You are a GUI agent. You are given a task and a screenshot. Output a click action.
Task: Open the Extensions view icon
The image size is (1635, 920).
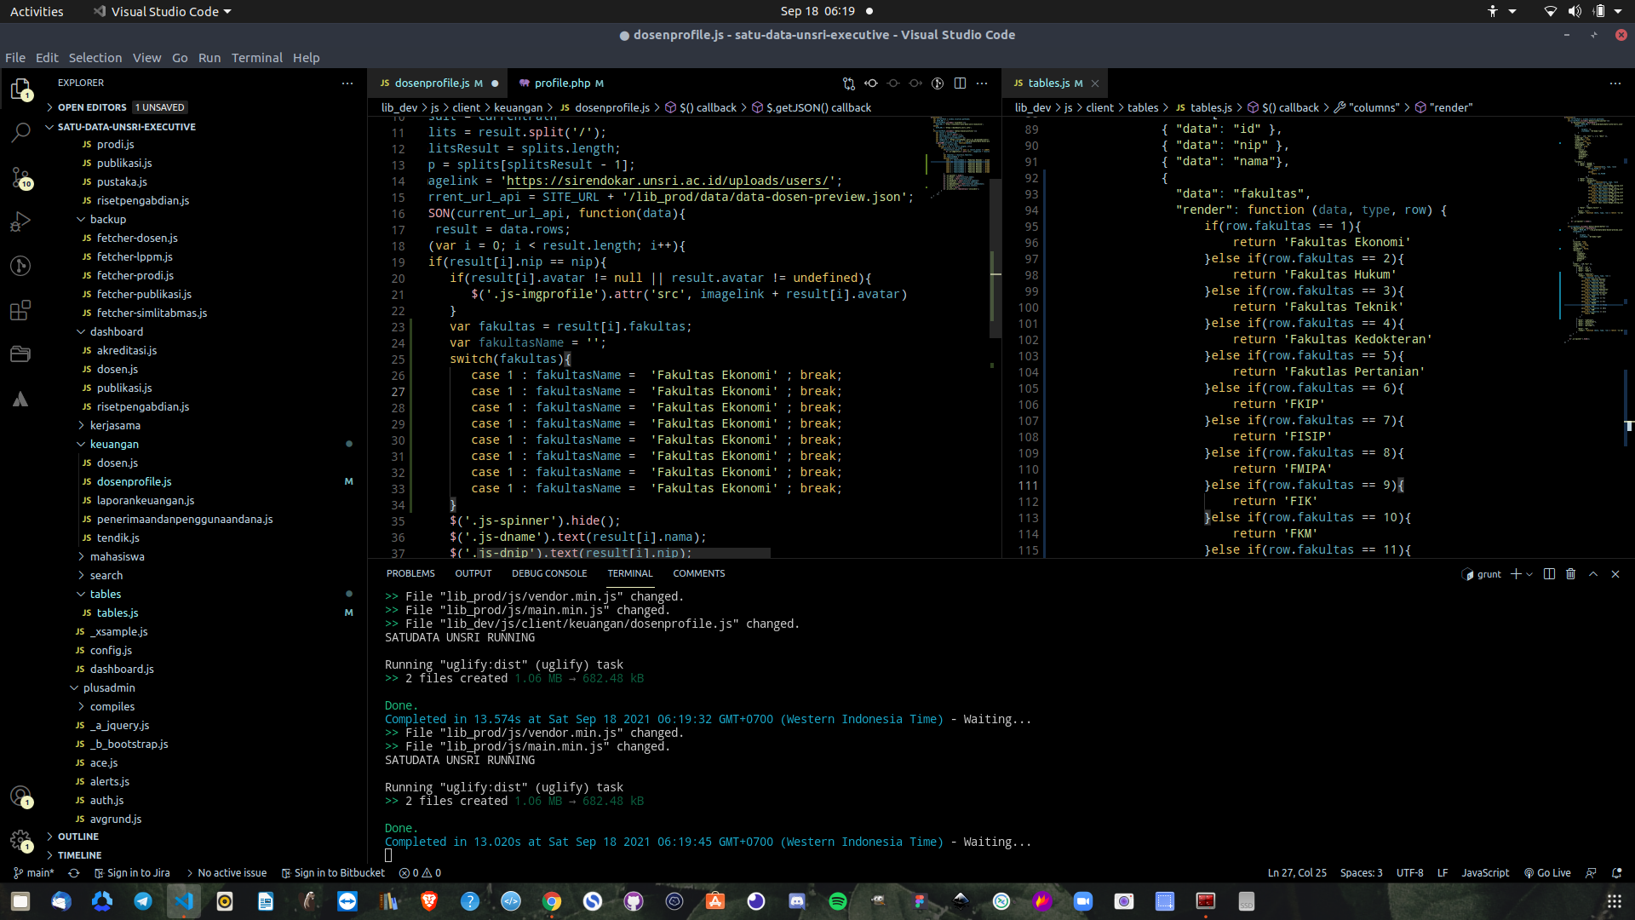point(20,310)
